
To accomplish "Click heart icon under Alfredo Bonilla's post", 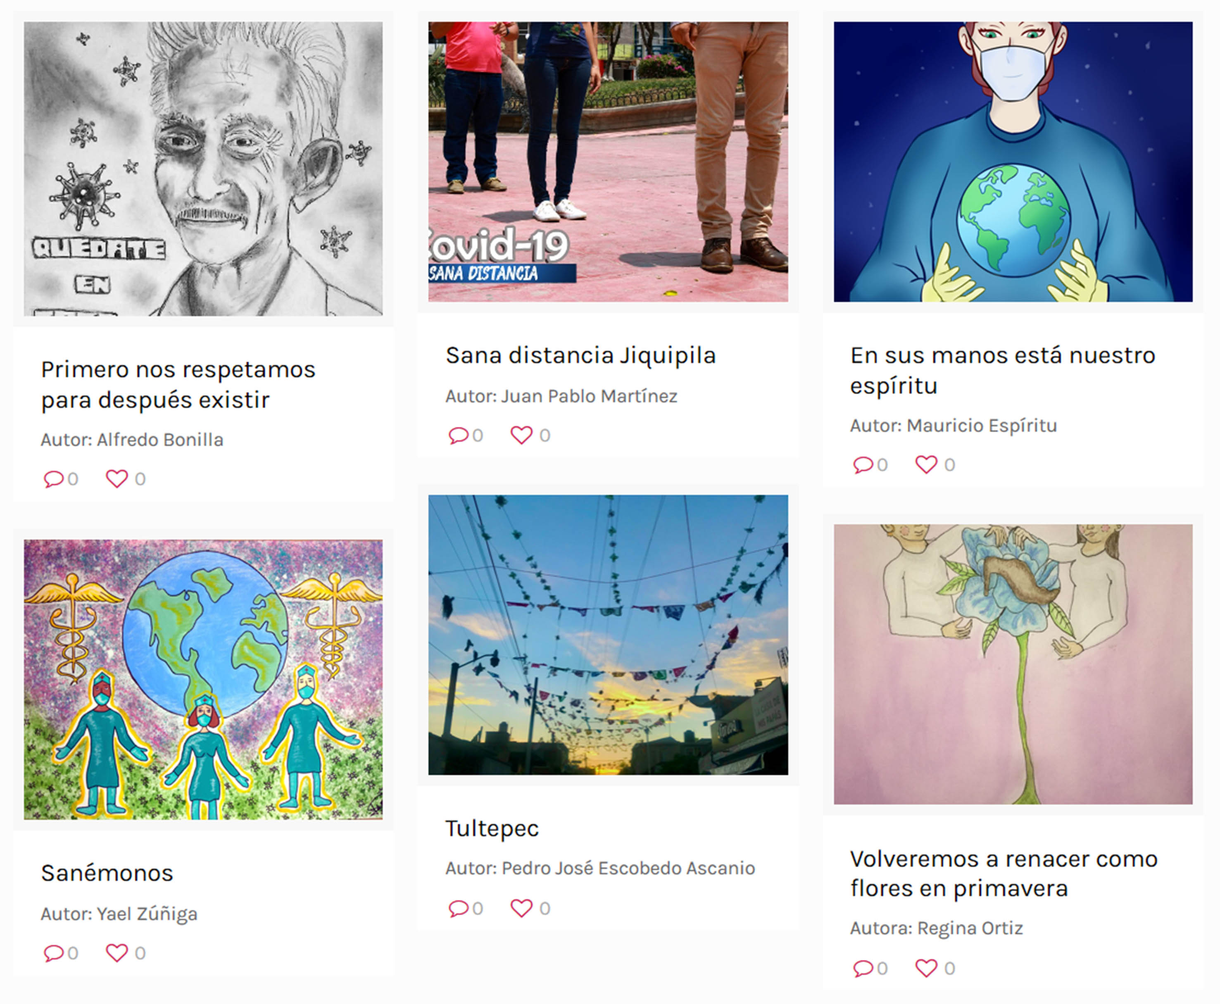I will (116, 479).
